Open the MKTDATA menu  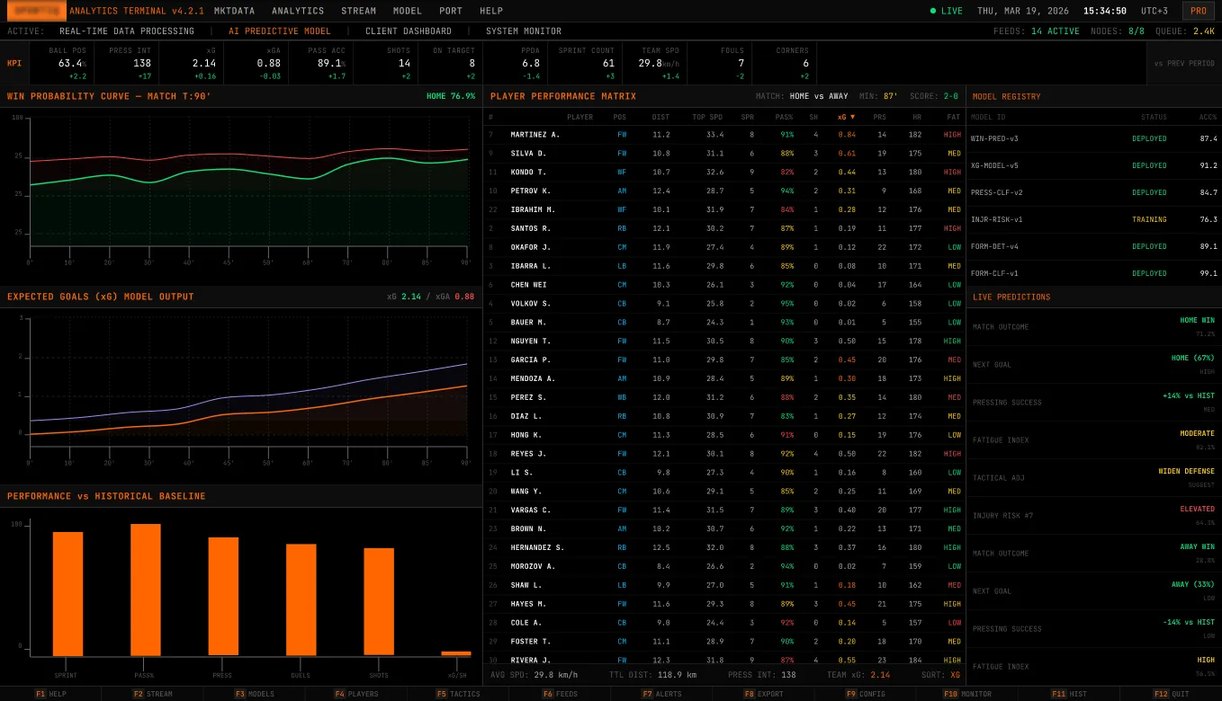234,11
